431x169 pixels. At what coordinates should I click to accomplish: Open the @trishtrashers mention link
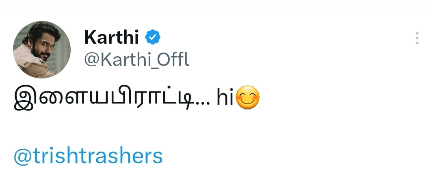(x=88, y=156)
